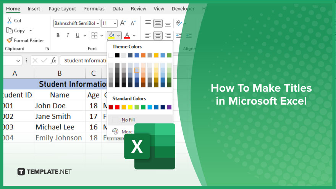Select the Age header cell
The height and width of the screenshot is (189, 336).
94,95
